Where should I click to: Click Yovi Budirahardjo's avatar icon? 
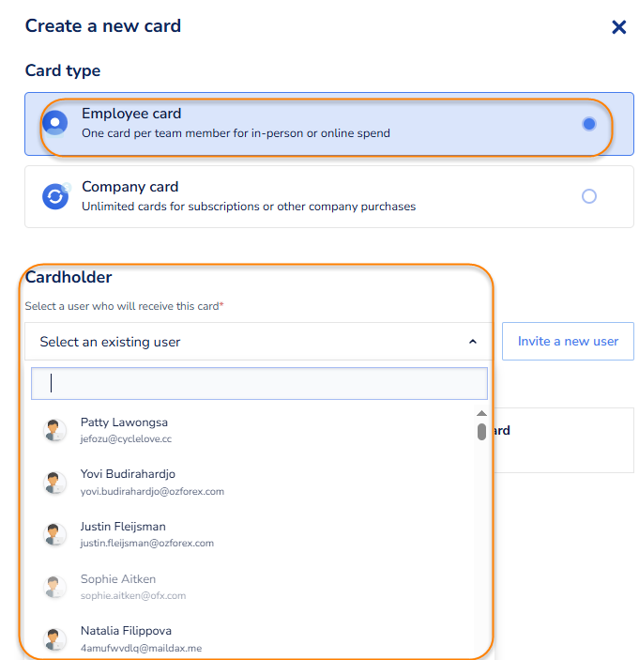point(55,483)
